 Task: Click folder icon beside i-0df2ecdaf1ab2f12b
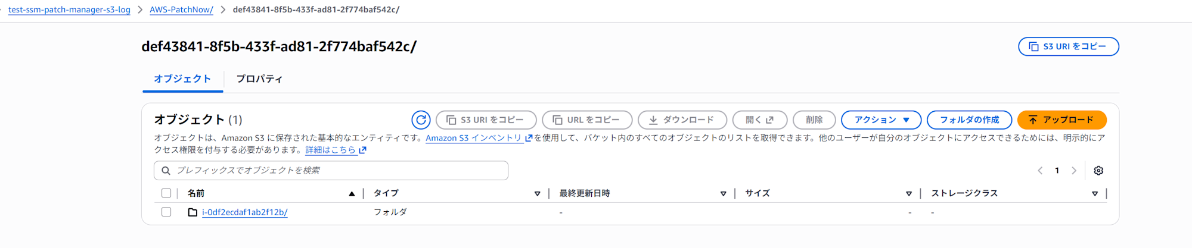tap(193, 212)
